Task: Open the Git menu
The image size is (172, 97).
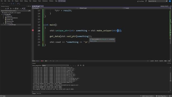Action: tap(13, 1)
